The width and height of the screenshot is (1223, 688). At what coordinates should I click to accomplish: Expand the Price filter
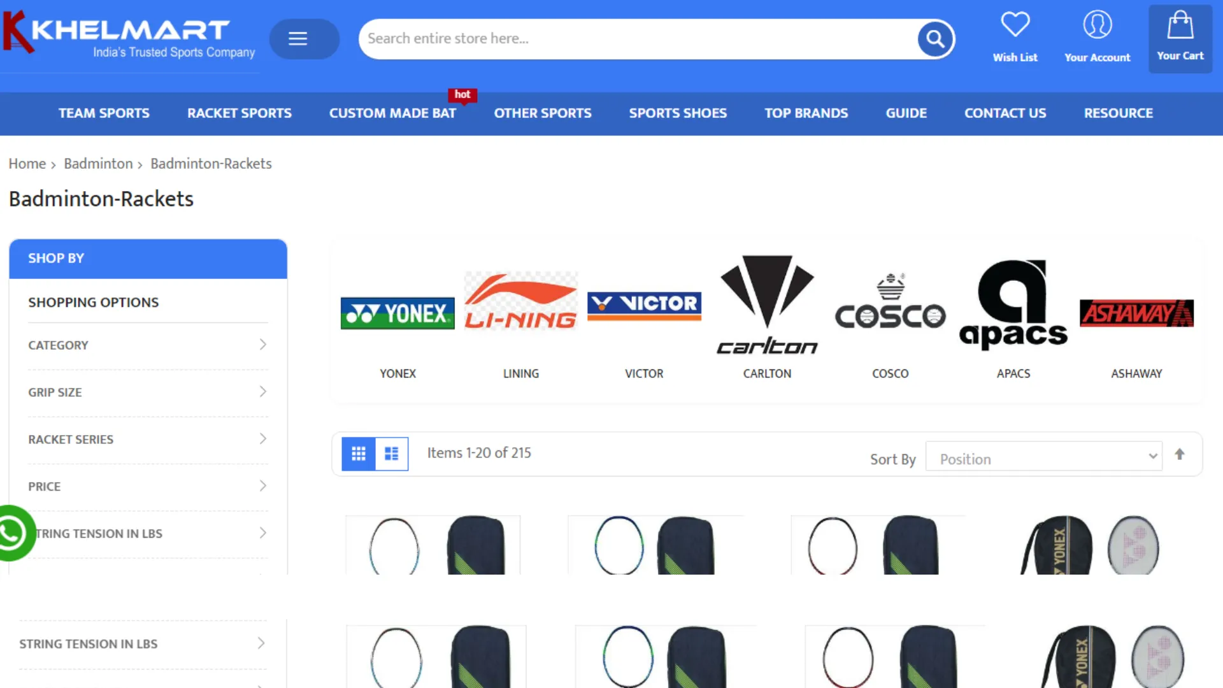(x=148, y=487)
